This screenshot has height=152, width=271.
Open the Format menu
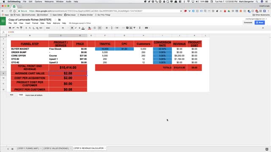pyautogui.click(x=35, y=23)
